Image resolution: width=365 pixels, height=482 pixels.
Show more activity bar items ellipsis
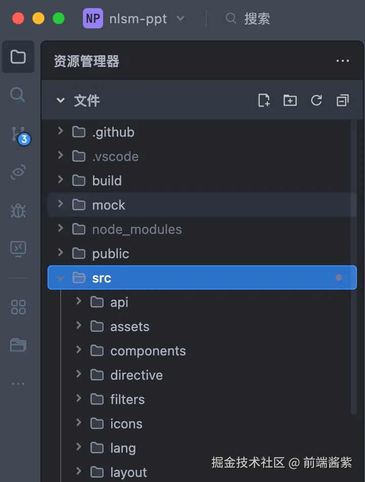coord(18,384)
